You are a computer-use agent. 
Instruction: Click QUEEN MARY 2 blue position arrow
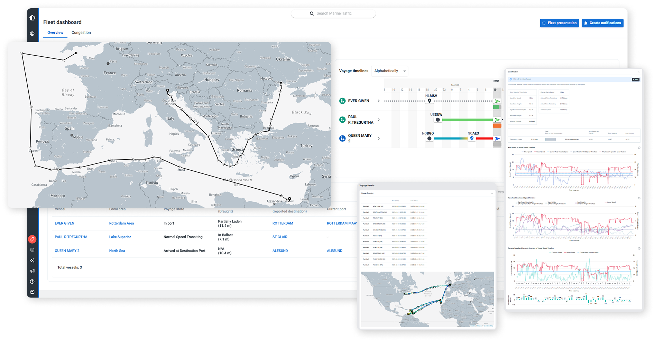tap(497, 139)
